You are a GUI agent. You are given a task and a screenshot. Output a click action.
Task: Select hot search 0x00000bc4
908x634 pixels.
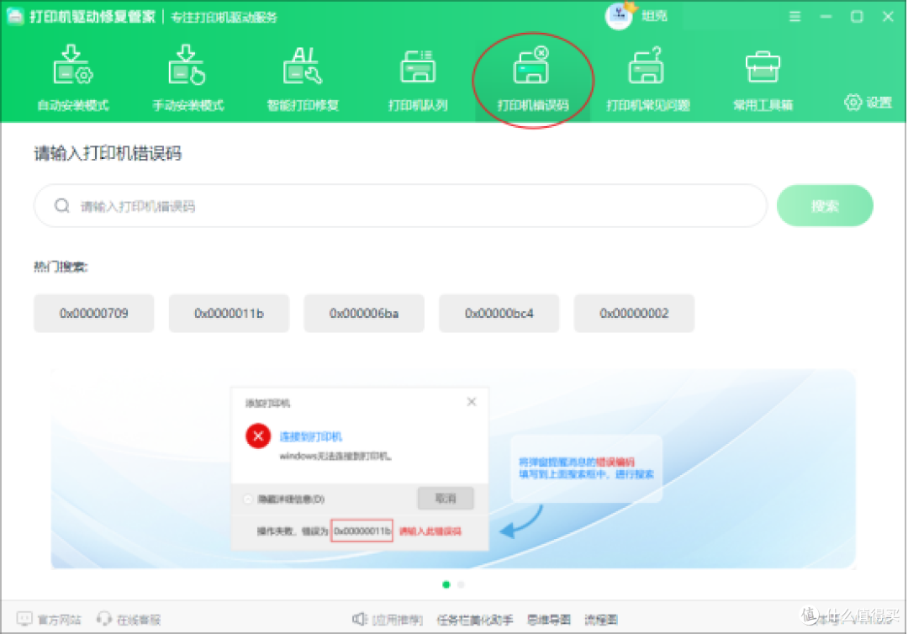499,314
